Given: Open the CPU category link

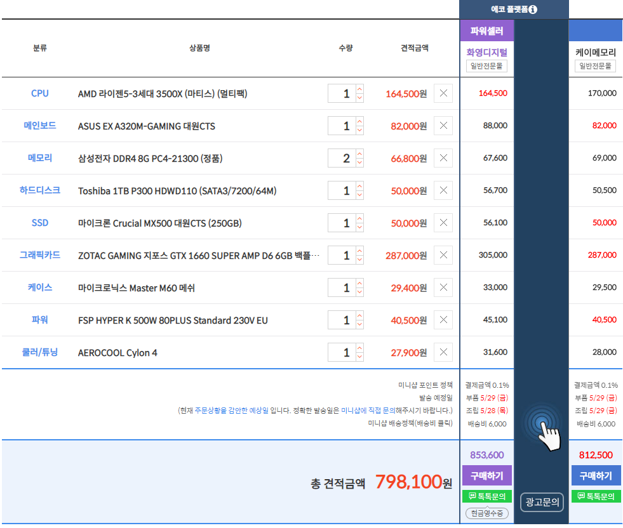Looking at the screenshot, I should point(40,93).
